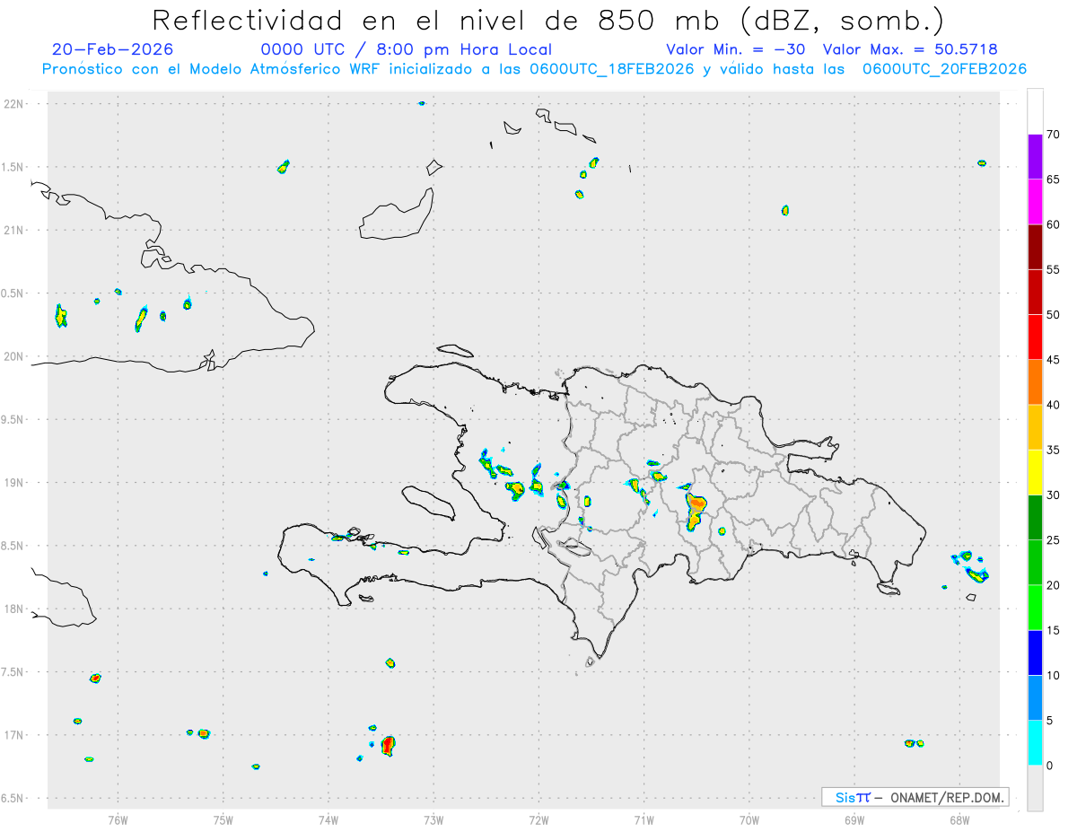The height and width of the screenshot is (832, 1077).
Task: Click the colorbar tick label '60'
Action: (x=1053, y=224)
